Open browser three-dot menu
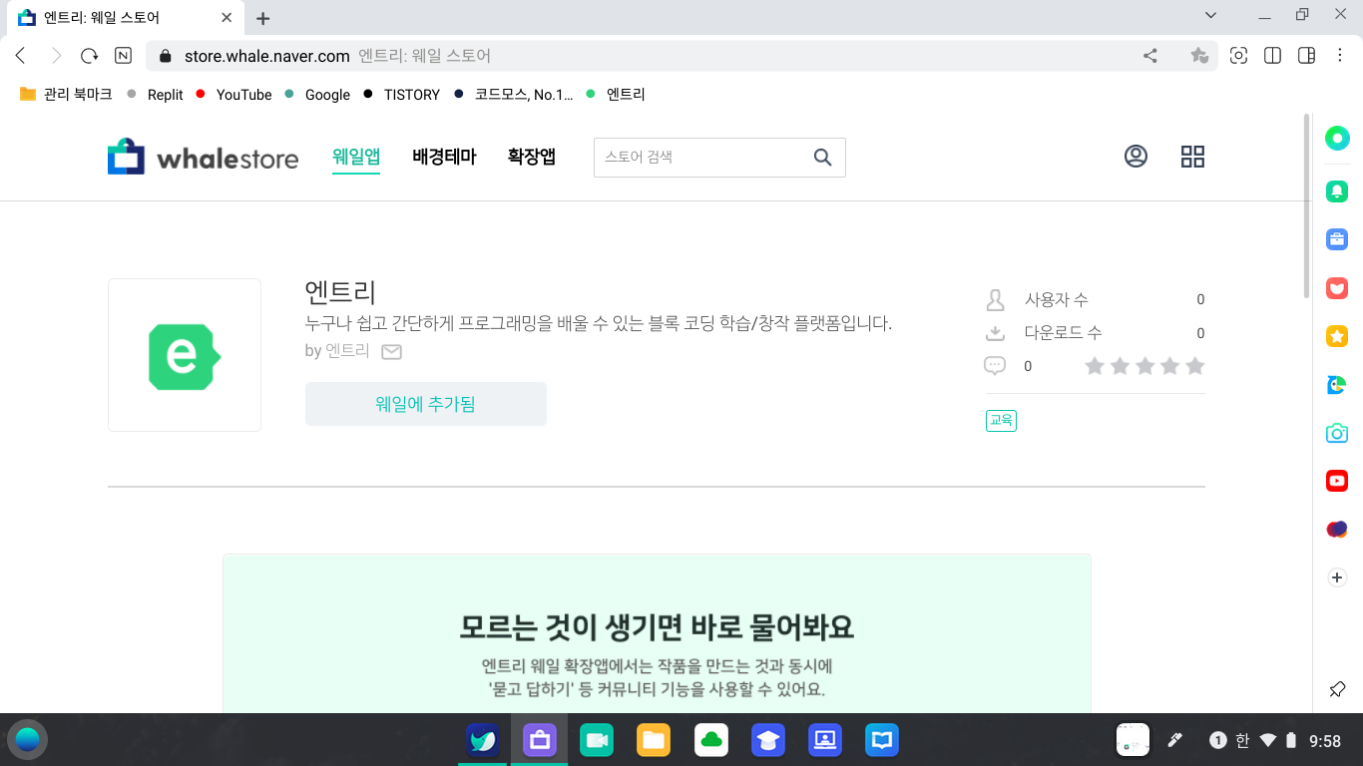Viewport: 1363px width, 766px height. [1339, 56]
